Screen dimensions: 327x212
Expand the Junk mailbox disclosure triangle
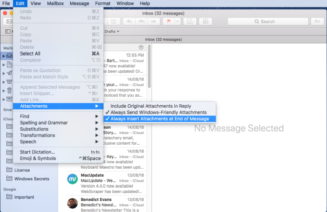pos(4,82)
